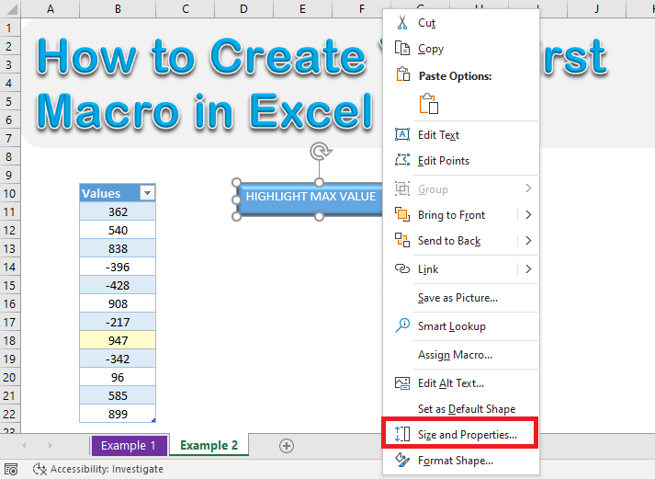Select the cell containing 96
Image resolution: width=655 pixels, height=479 pixels.
(118, 377)
